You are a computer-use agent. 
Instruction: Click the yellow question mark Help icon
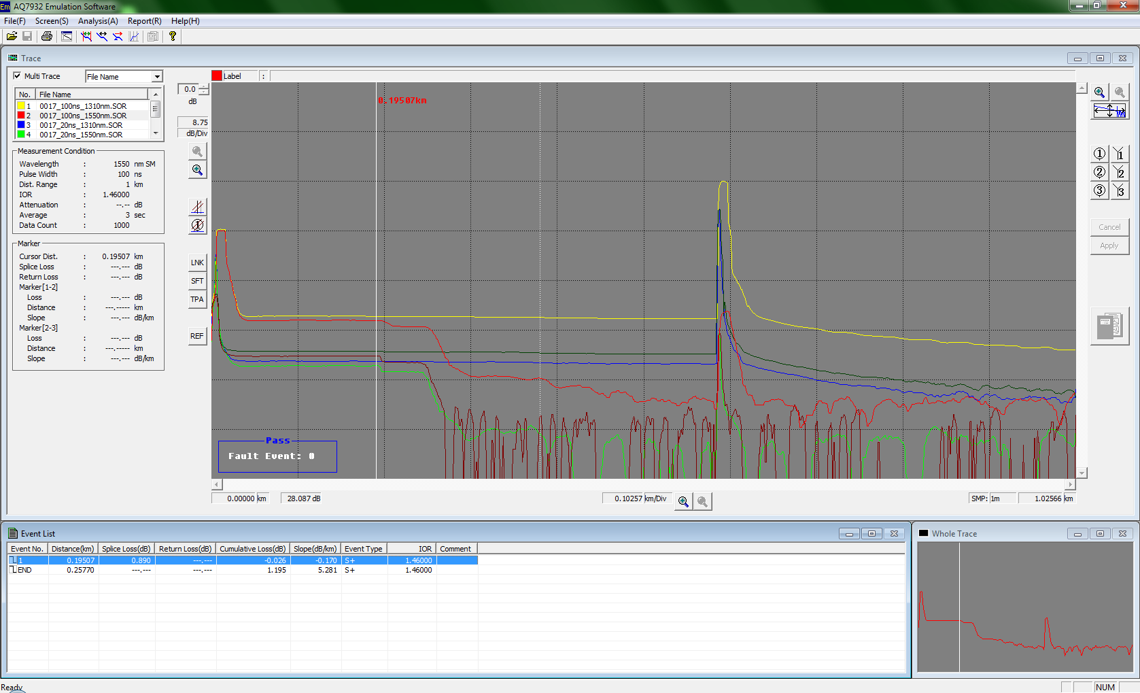pyautogui.click(x=173, y=36)
